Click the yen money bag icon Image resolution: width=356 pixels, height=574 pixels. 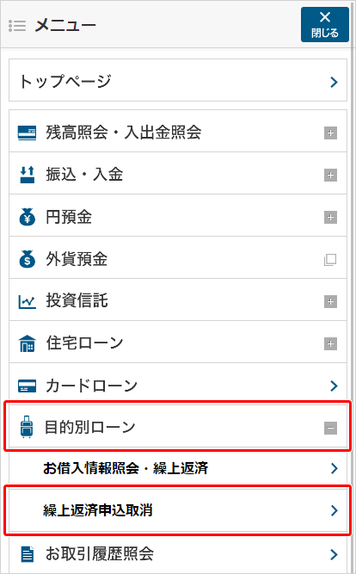[x=27, y=217]
